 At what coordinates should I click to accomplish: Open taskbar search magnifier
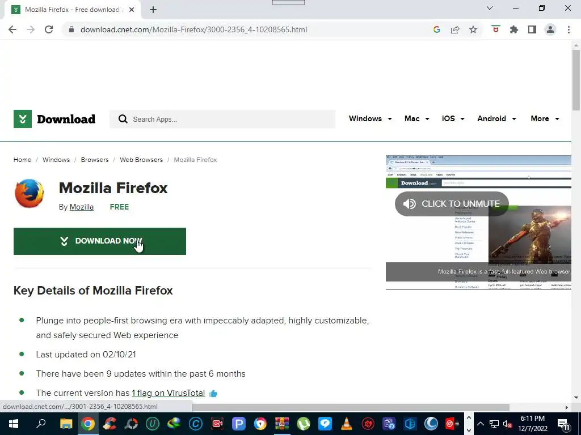coord(41,424)
